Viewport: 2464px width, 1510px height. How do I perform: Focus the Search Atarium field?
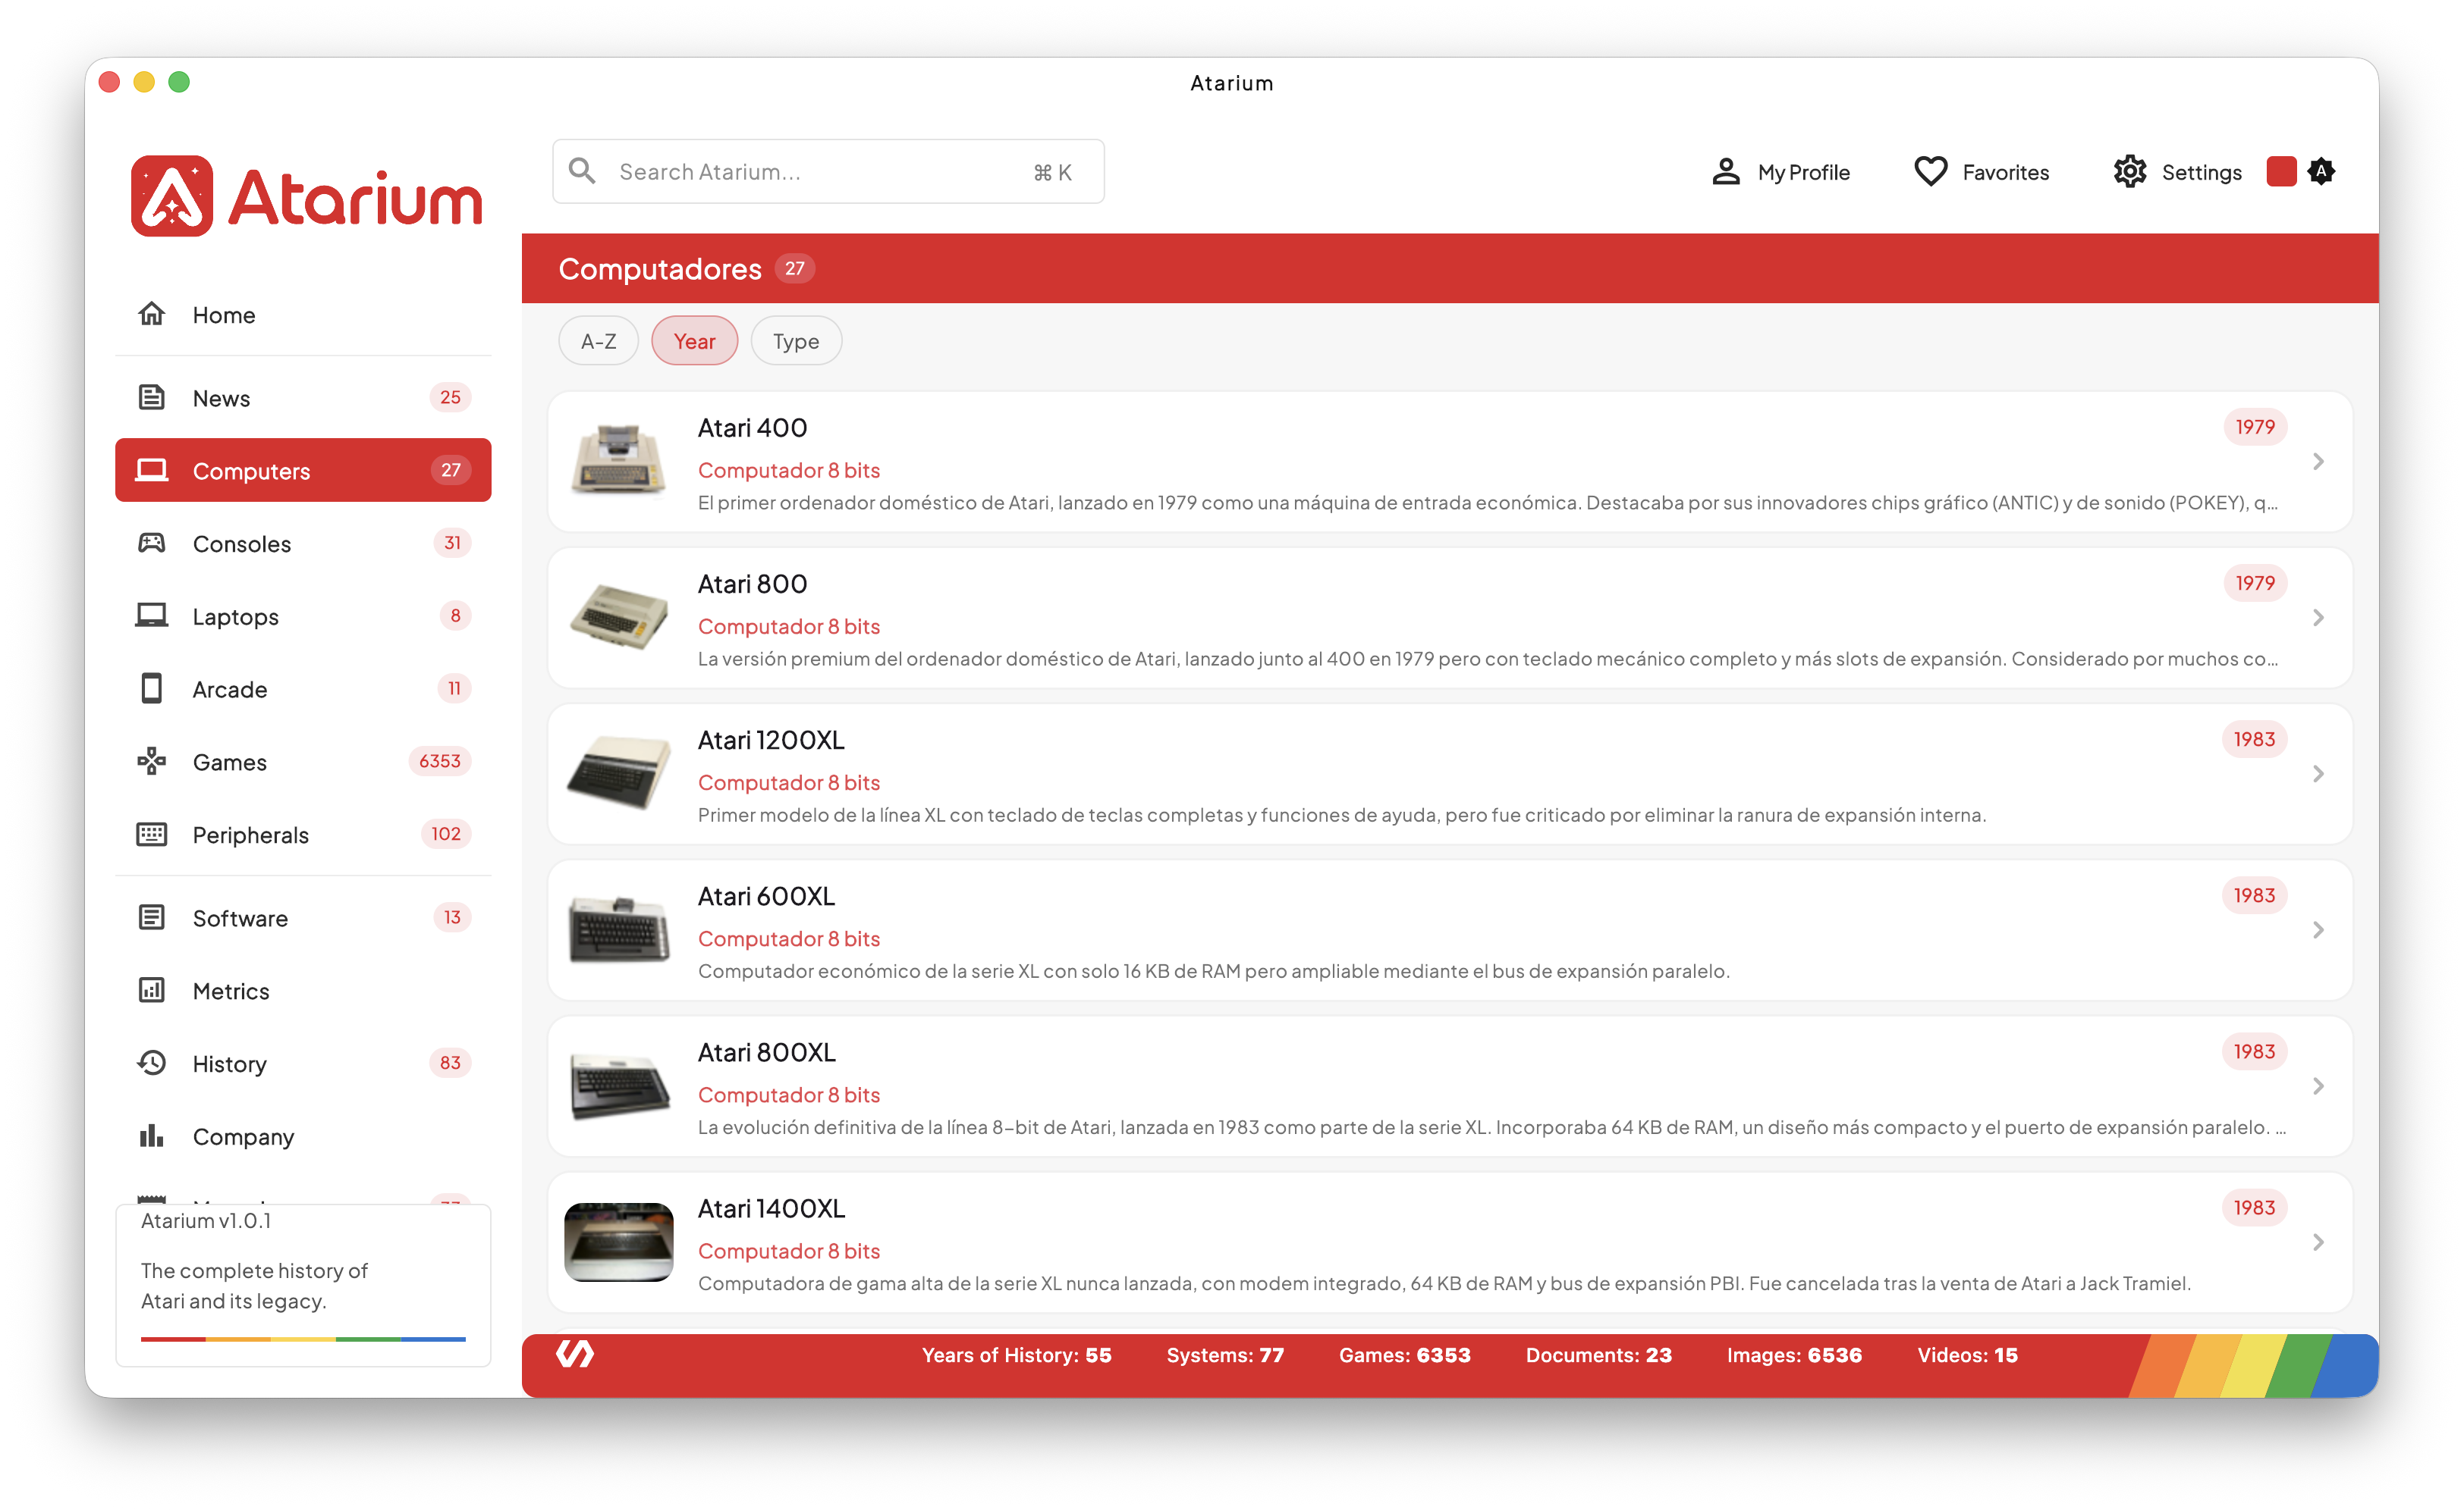(x=828, y=171)
